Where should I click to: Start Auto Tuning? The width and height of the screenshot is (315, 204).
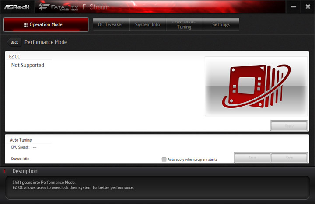(252, 158)
